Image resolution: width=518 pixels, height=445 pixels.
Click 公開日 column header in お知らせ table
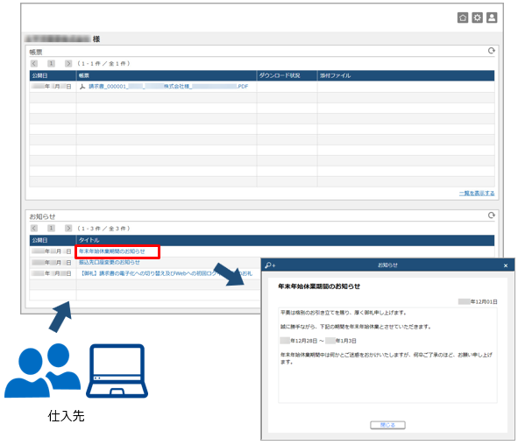[53, 240]
